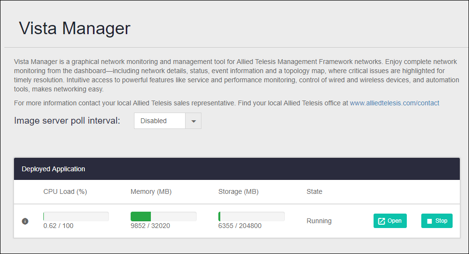Screen dimensions: 469x254
Task: Click the square stop icon on the Stop button
Action: click(429, 221)
